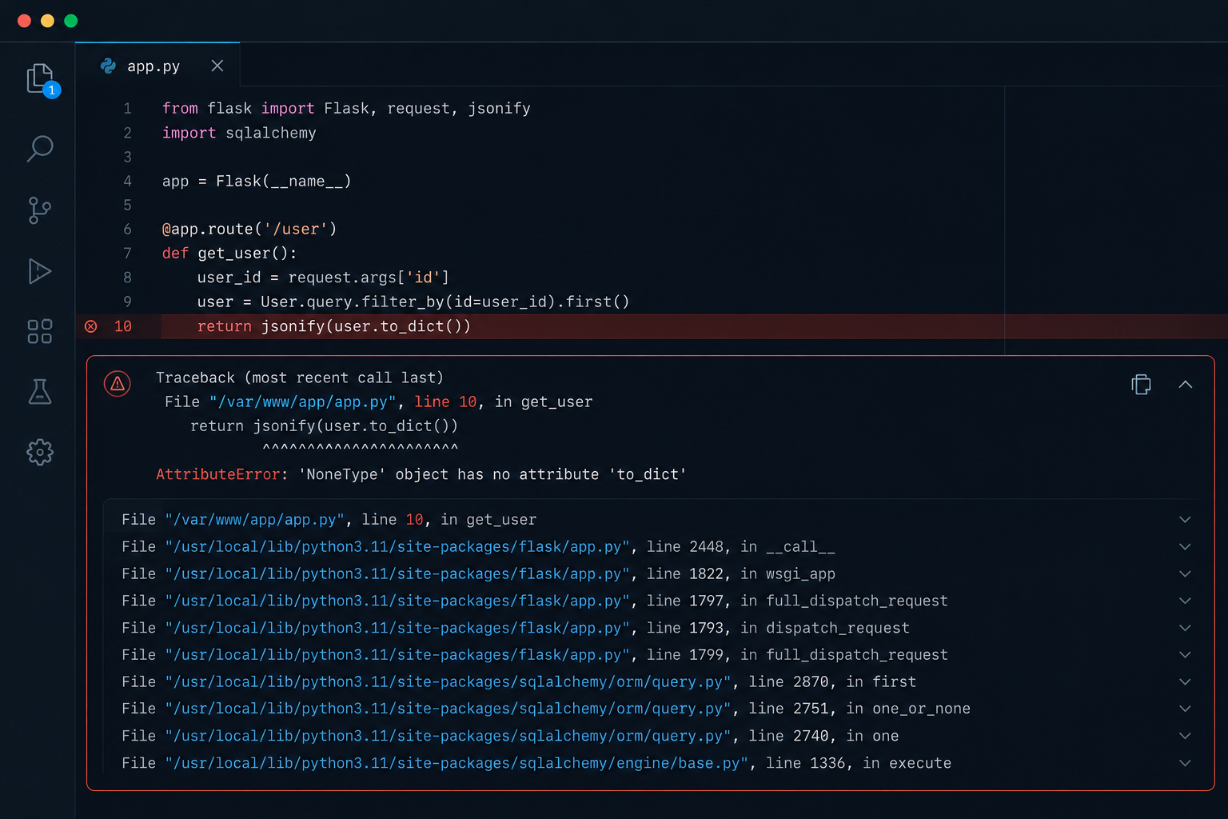Screen dimensions: 1228x819
Task: Expand the get_user line 10 stack frame
Action: tap(1185, 520)
